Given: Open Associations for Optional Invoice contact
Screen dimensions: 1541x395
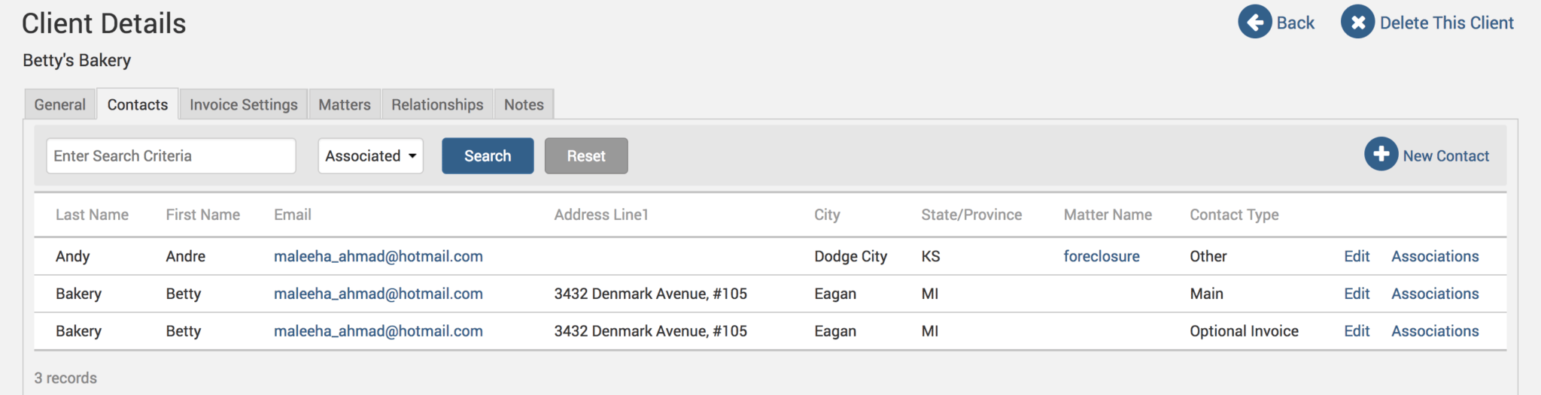Looking at the screenshot, I should click(1434, 331).
